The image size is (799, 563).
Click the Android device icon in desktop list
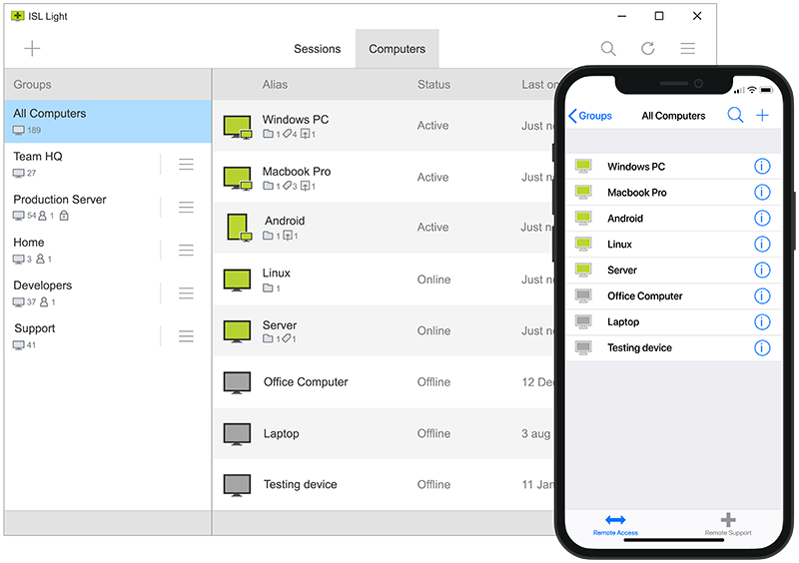click(x=239, y=228)
